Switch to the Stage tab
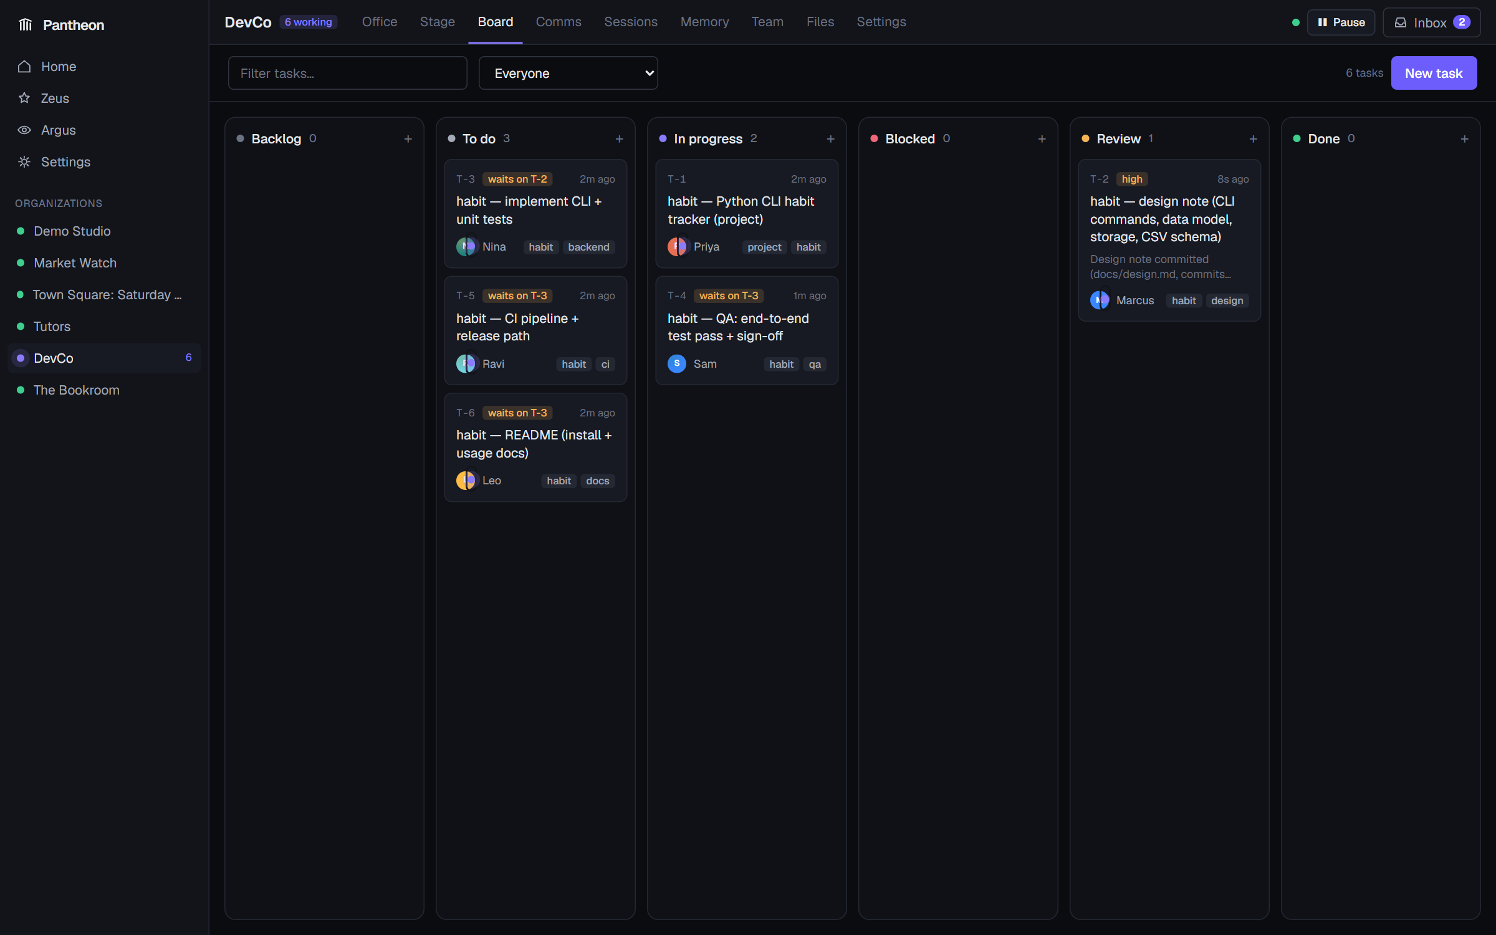This screenshot has width=1496, height=935. point(438,22)
